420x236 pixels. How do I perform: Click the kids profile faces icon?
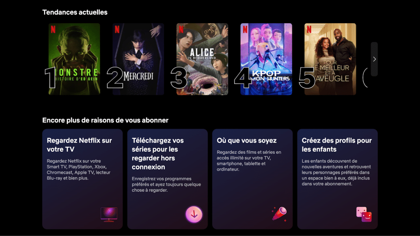(364, 214)
